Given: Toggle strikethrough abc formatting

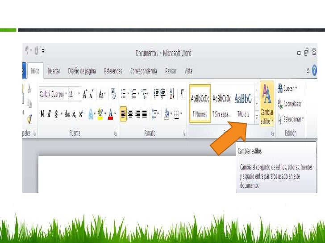Looking at the screenshot, I should point(67,114).
